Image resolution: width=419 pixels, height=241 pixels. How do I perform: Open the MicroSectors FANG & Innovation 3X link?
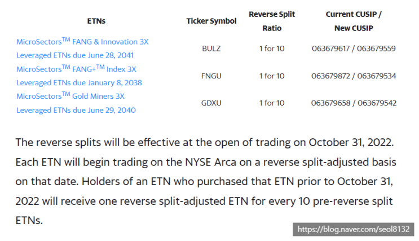click(82, 42)
